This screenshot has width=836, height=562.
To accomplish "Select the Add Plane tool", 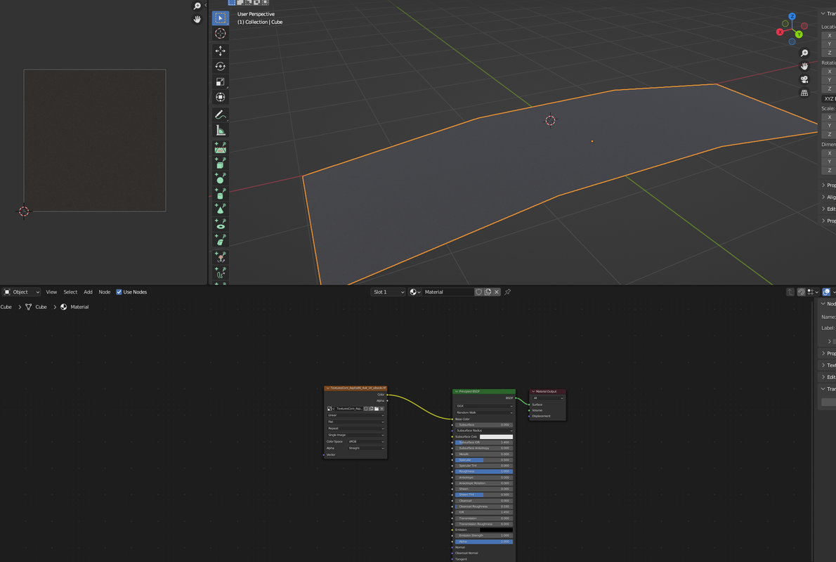I will click(x=220, y=148).
